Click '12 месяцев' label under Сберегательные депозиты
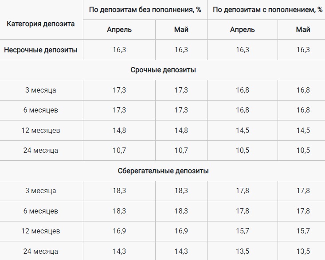The width and height of the screenshot is (325, 260). coord(41,231)
